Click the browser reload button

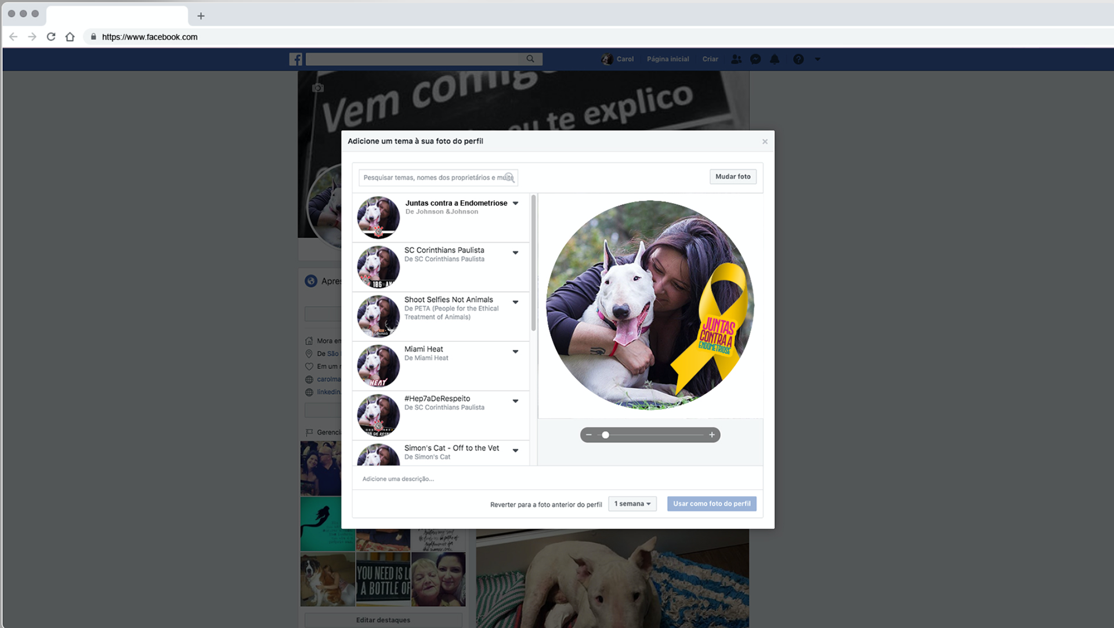(51, 37)
